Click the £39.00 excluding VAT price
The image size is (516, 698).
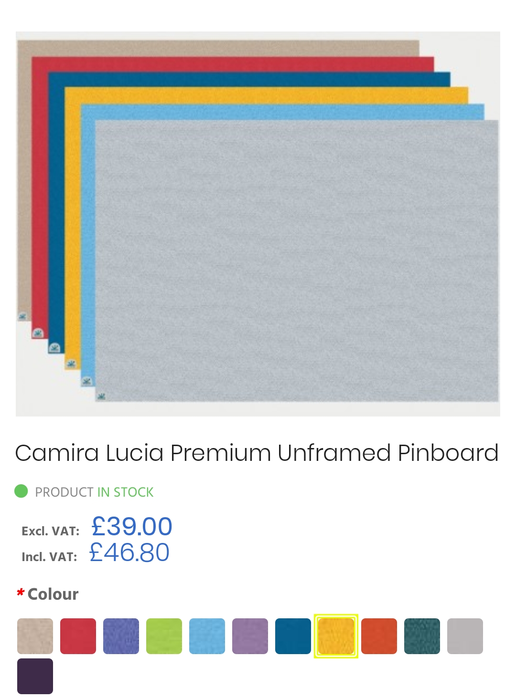pos(132,526)
